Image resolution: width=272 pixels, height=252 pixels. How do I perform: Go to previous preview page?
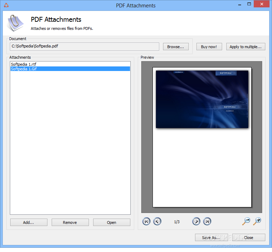(157, 221)
